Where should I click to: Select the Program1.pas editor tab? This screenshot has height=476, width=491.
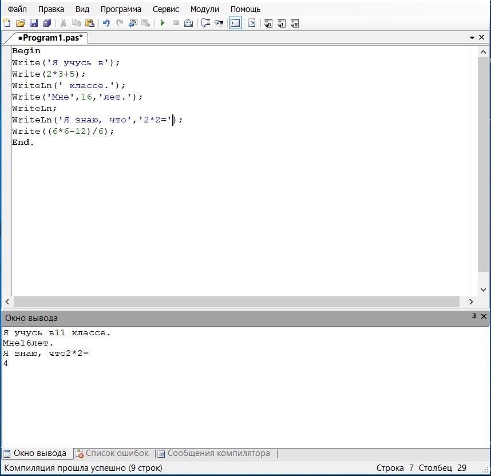(50, 38)
